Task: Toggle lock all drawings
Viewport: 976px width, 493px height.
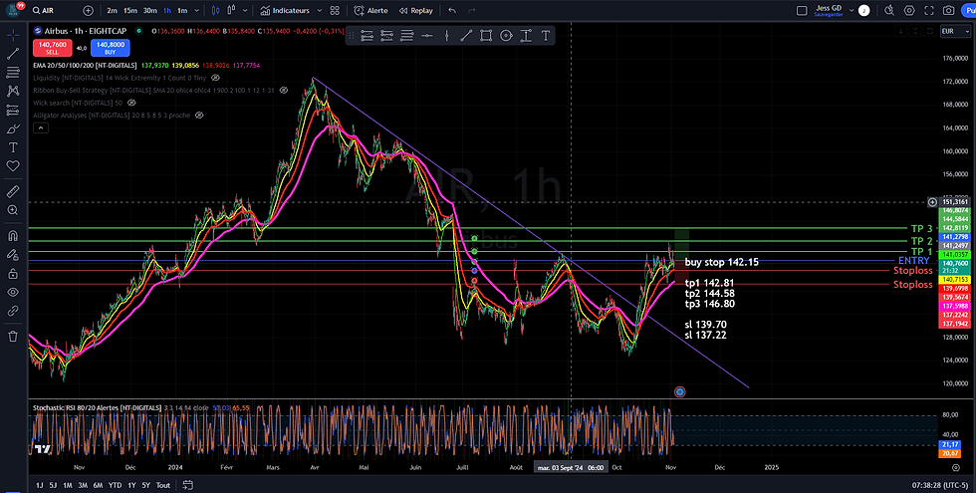Action: [x=12, y=273]
